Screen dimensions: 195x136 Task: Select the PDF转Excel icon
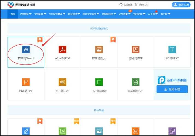(x=99, y=82)
